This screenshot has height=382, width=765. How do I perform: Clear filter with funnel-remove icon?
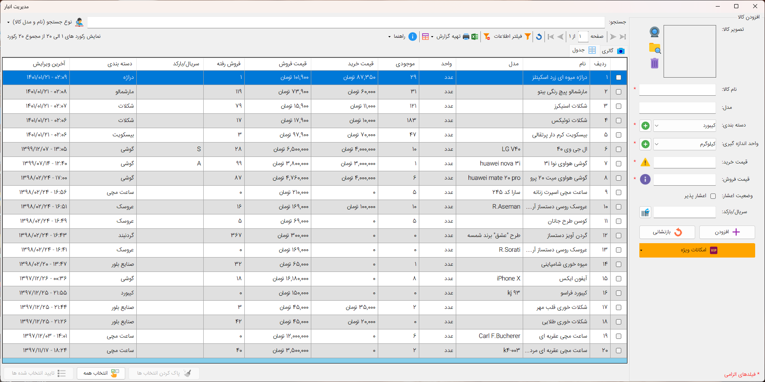pyautogui.click(x=487, y=37)
